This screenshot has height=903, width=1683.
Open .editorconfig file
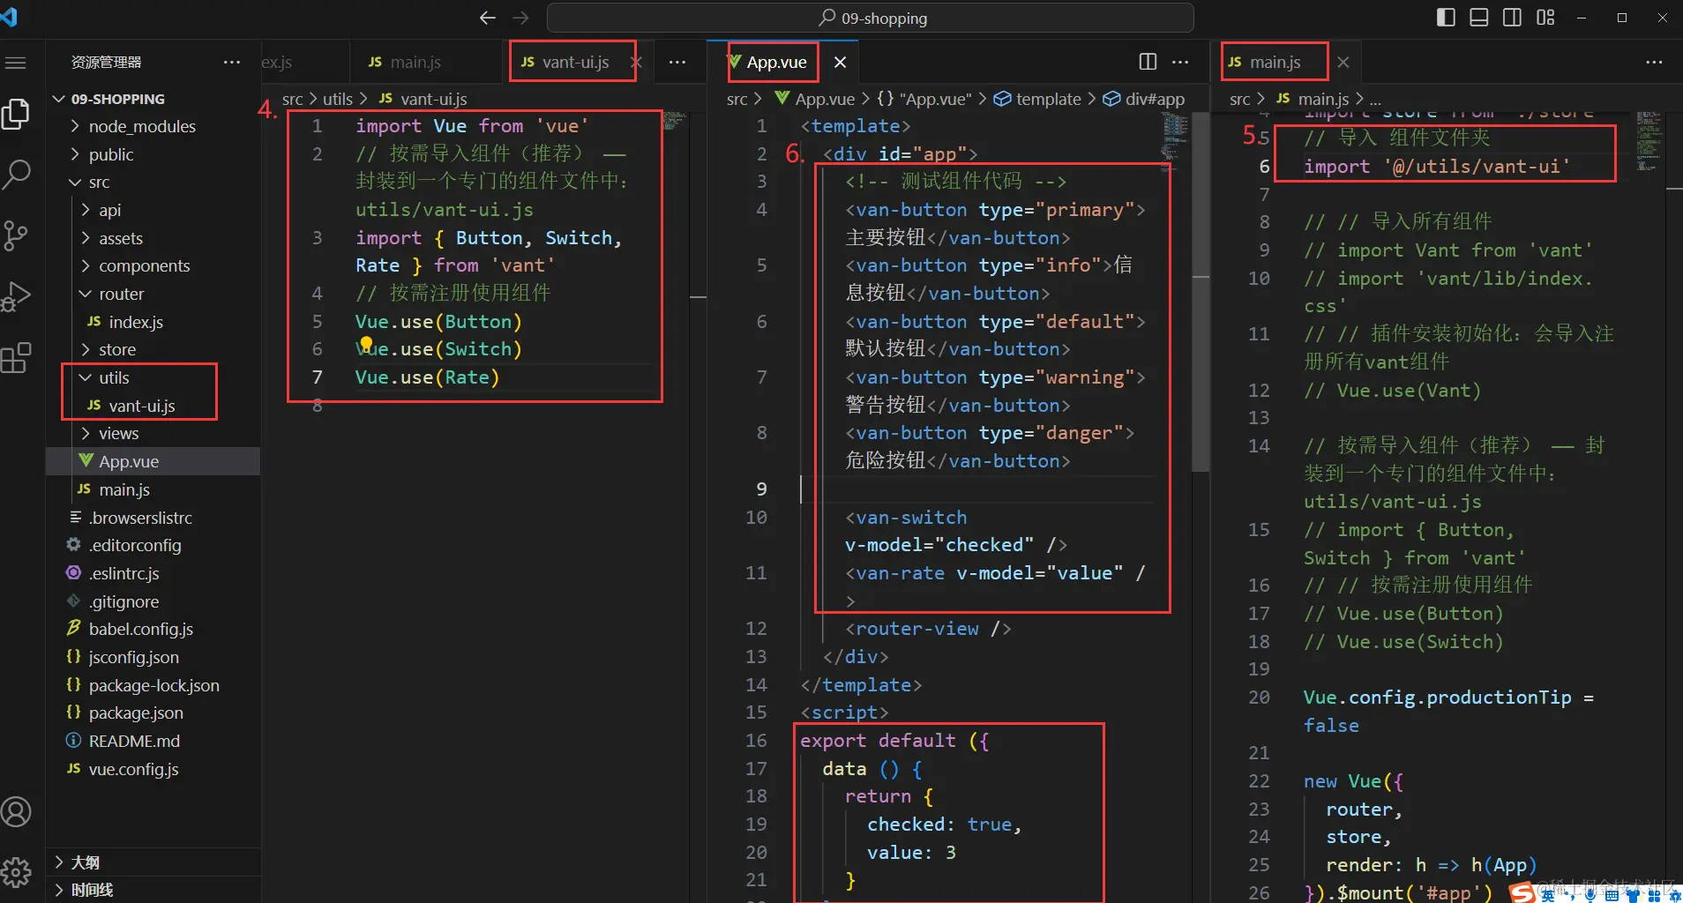pos(153,545)
